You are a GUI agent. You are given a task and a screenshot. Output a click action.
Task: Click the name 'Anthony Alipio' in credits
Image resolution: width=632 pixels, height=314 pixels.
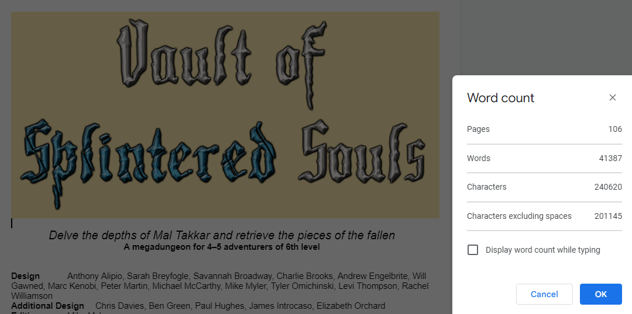point(93,276)
